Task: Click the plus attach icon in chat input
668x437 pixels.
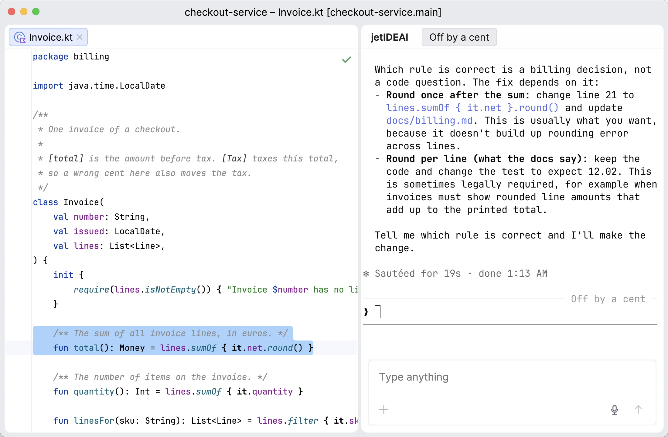Action: point(384,410)
